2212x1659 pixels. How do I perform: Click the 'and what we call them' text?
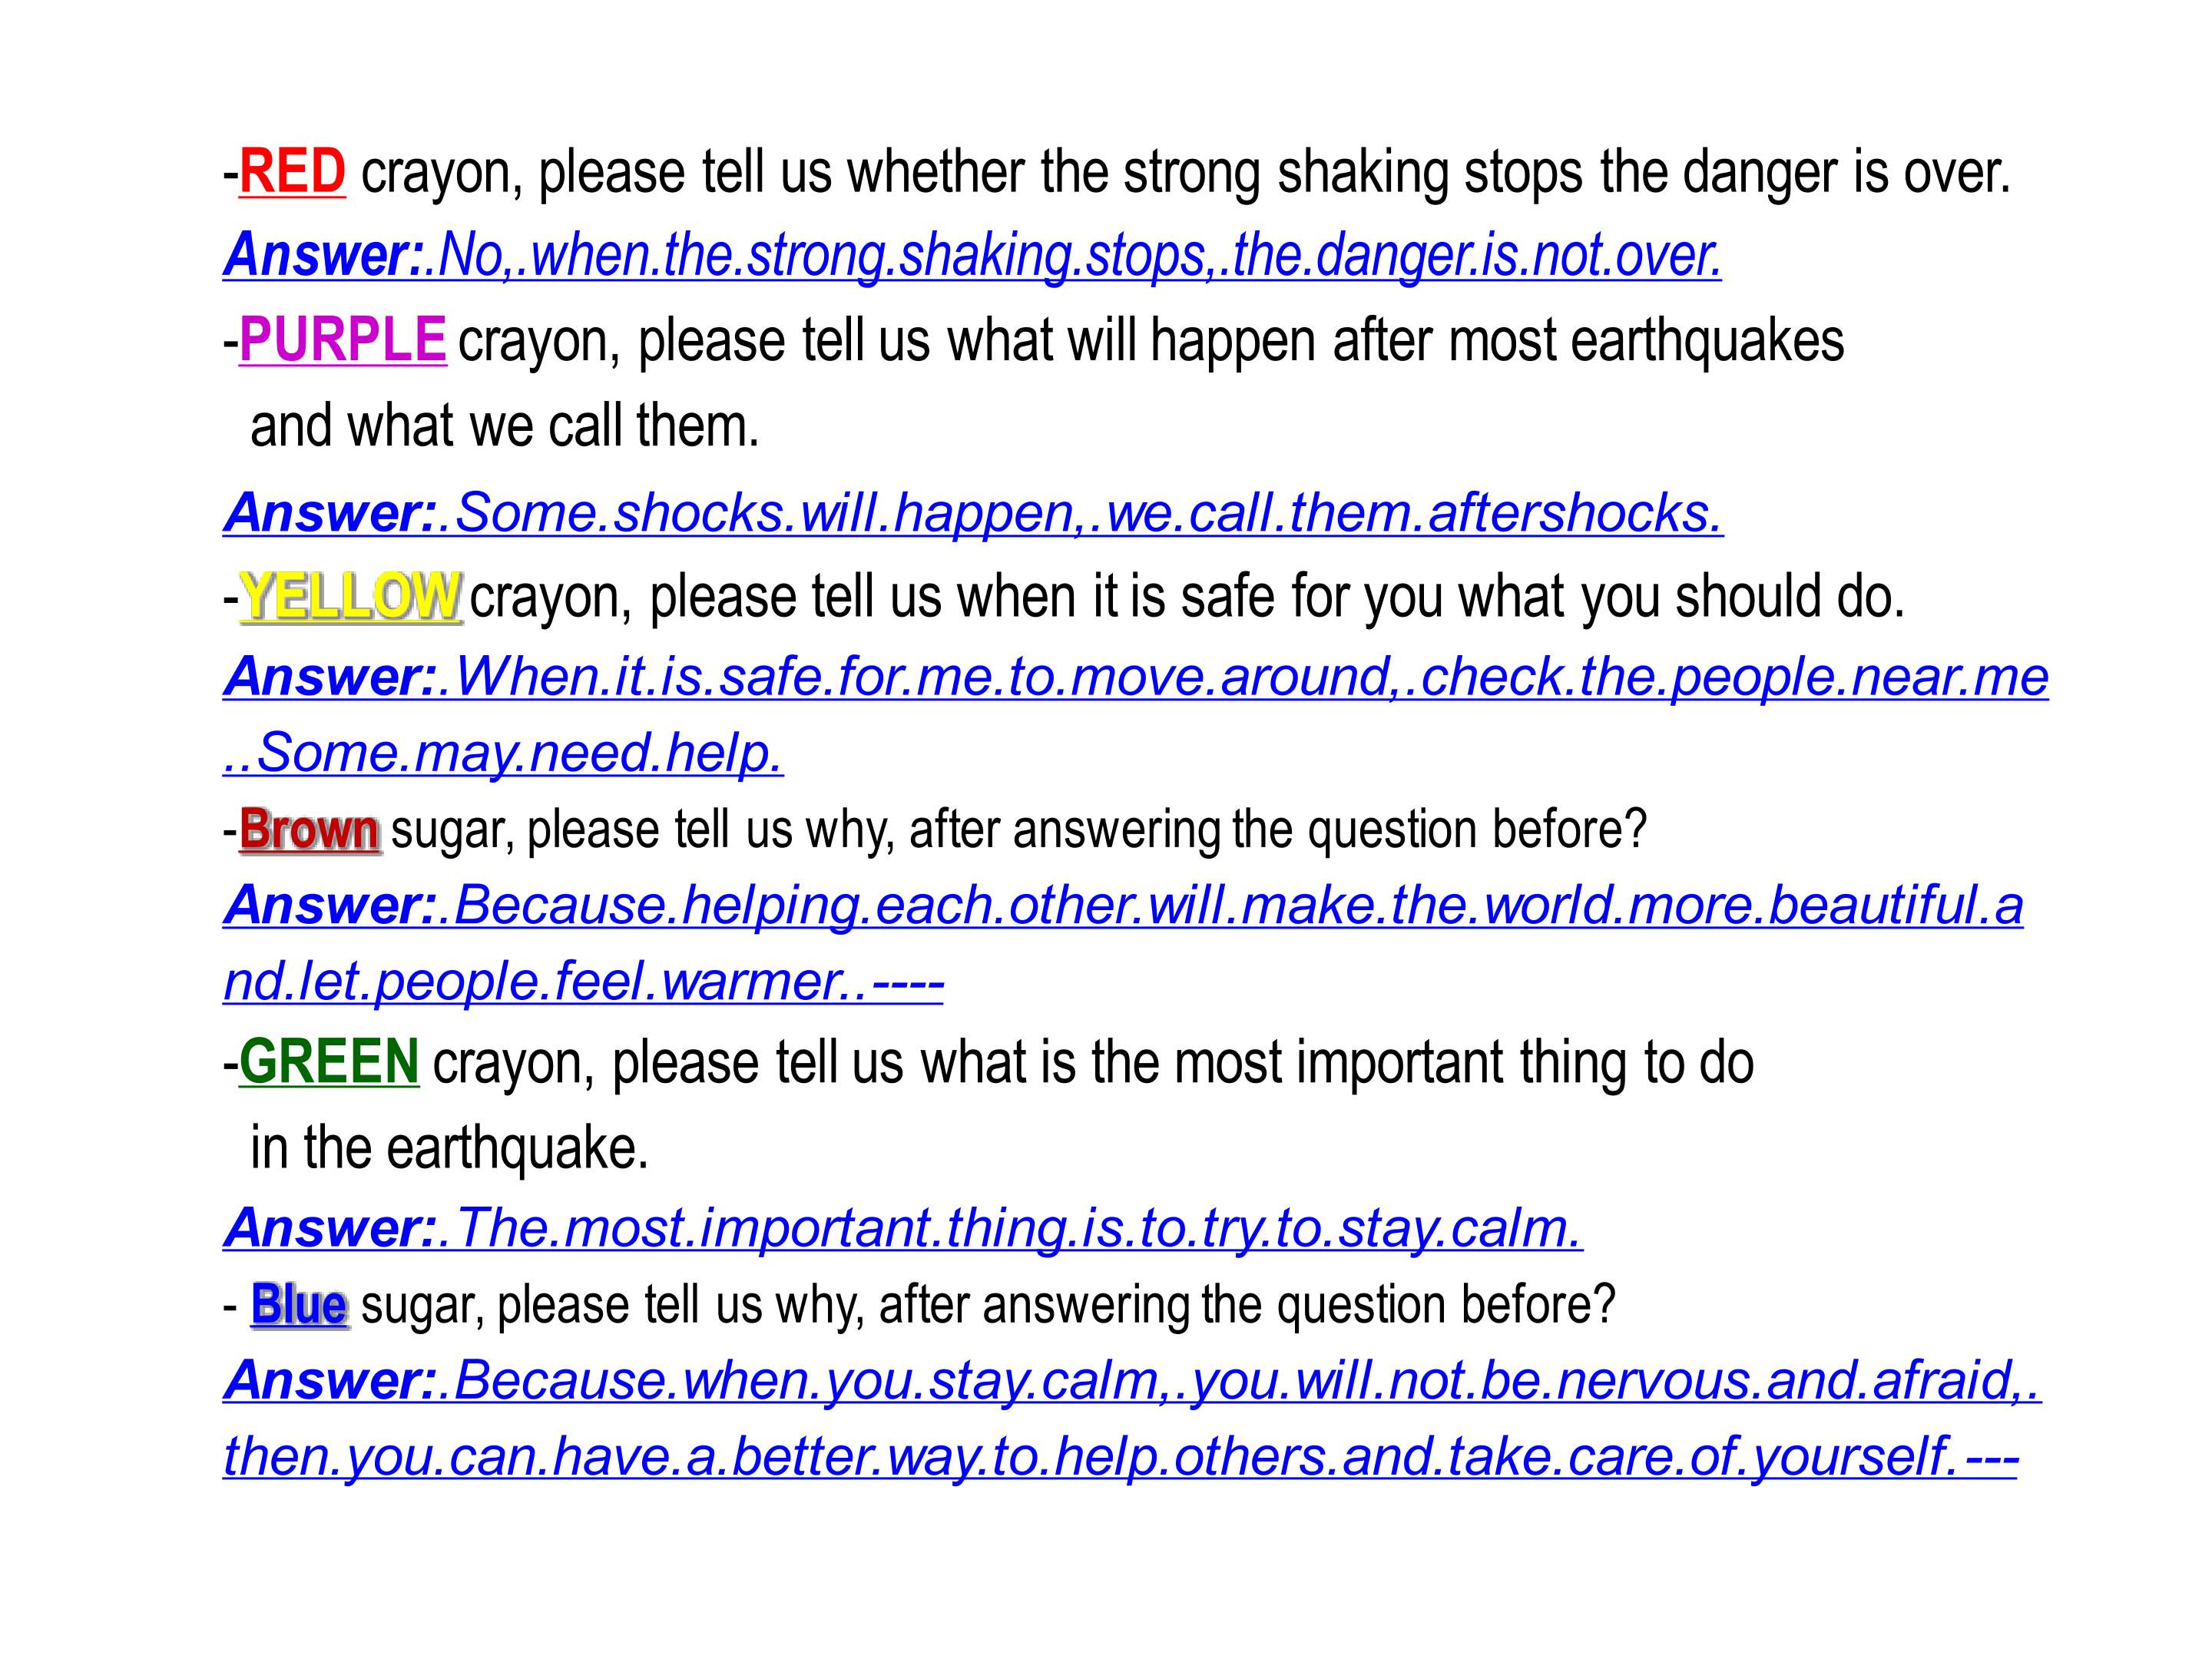coord(505,426)
